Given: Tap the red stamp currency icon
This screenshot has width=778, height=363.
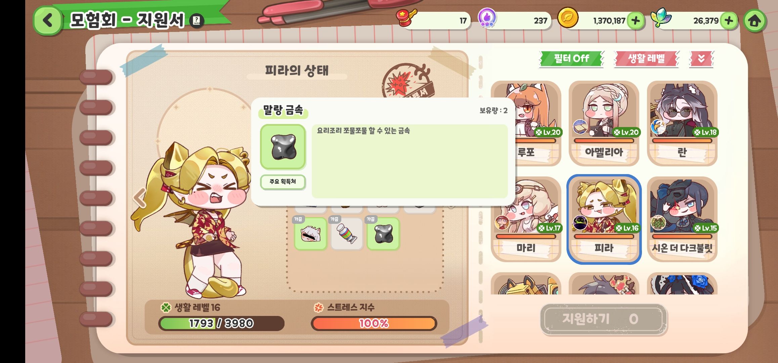Looking at the screenshot, I should (406, 17).
